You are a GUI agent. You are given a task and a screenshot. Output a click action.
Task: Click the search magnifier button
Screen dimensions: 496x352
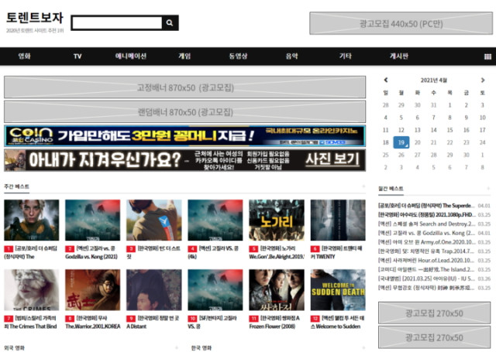tap(170, 22)
